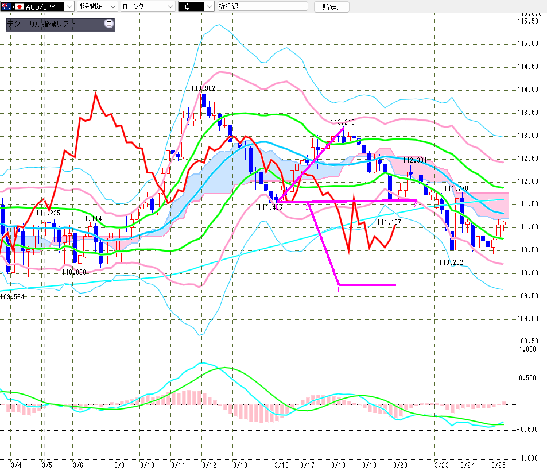
Task: Click the 折れ線 text field
Action: [x=261, y=6]
